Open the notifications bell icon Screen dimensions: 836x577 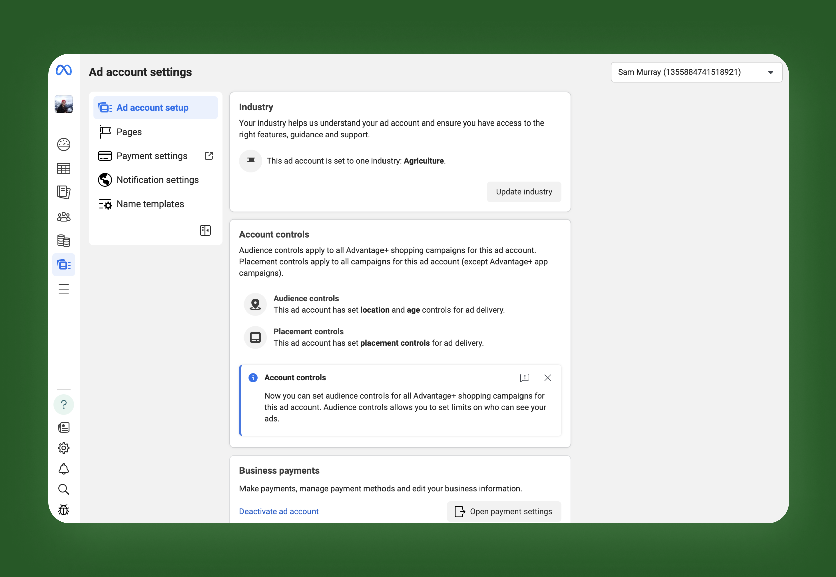[x=64, y=469]
